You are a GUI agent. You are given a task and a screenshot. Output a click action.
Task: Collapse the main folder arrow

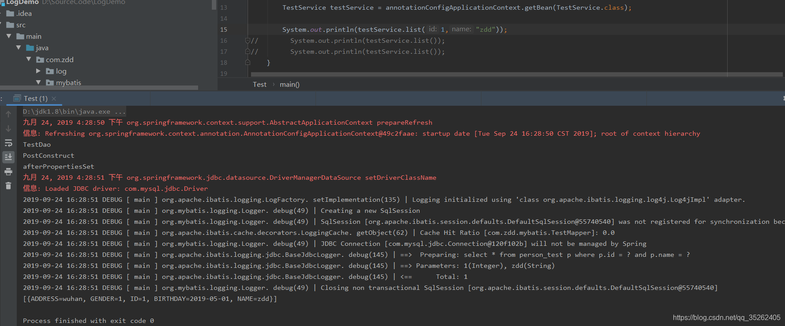[x=9, y=36]
